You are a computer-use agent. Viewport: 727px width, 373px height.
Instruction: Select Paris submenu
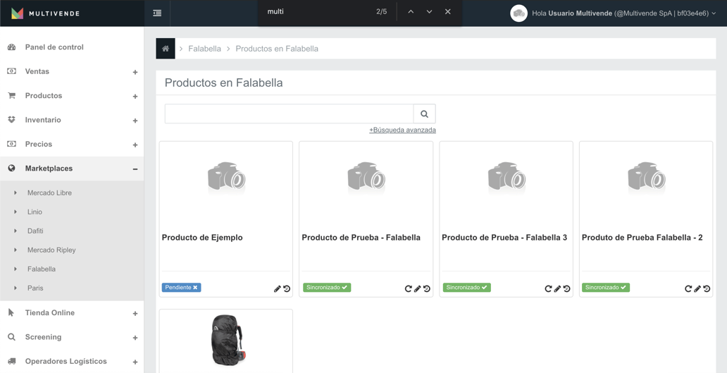click(35, 288)
